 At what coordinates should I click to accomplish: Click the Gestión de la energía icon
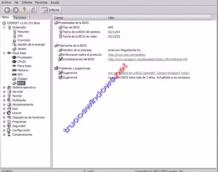[14, 44]
